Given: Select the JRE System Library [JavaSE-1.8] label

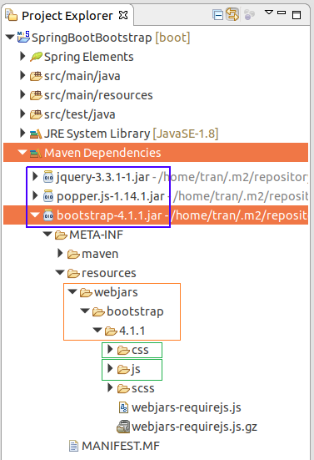Looking at the screenshot, I should pyautogui.click(x=131, y=134).
